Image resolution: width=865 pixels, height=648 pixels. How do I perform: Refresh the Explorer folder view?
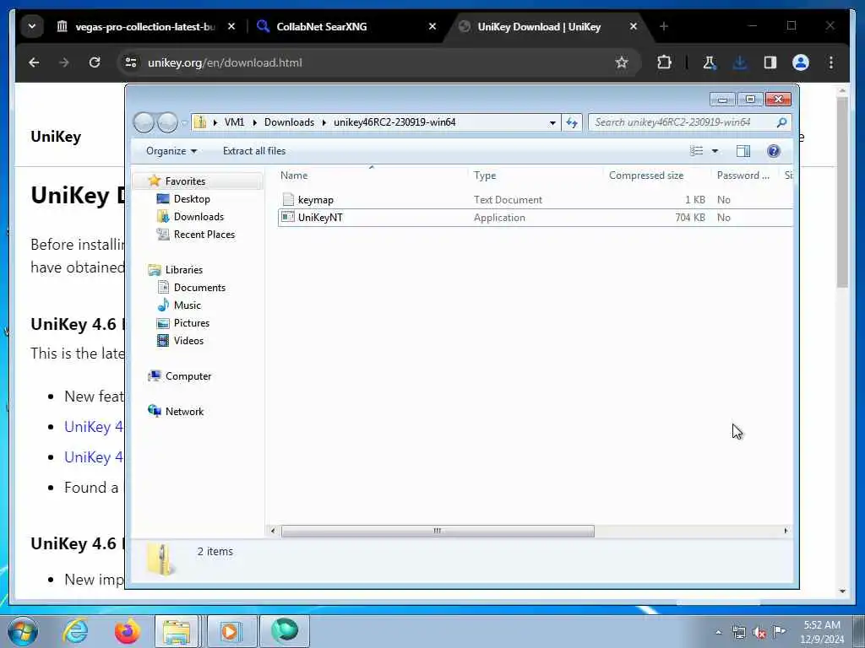[x=572, y=122]
